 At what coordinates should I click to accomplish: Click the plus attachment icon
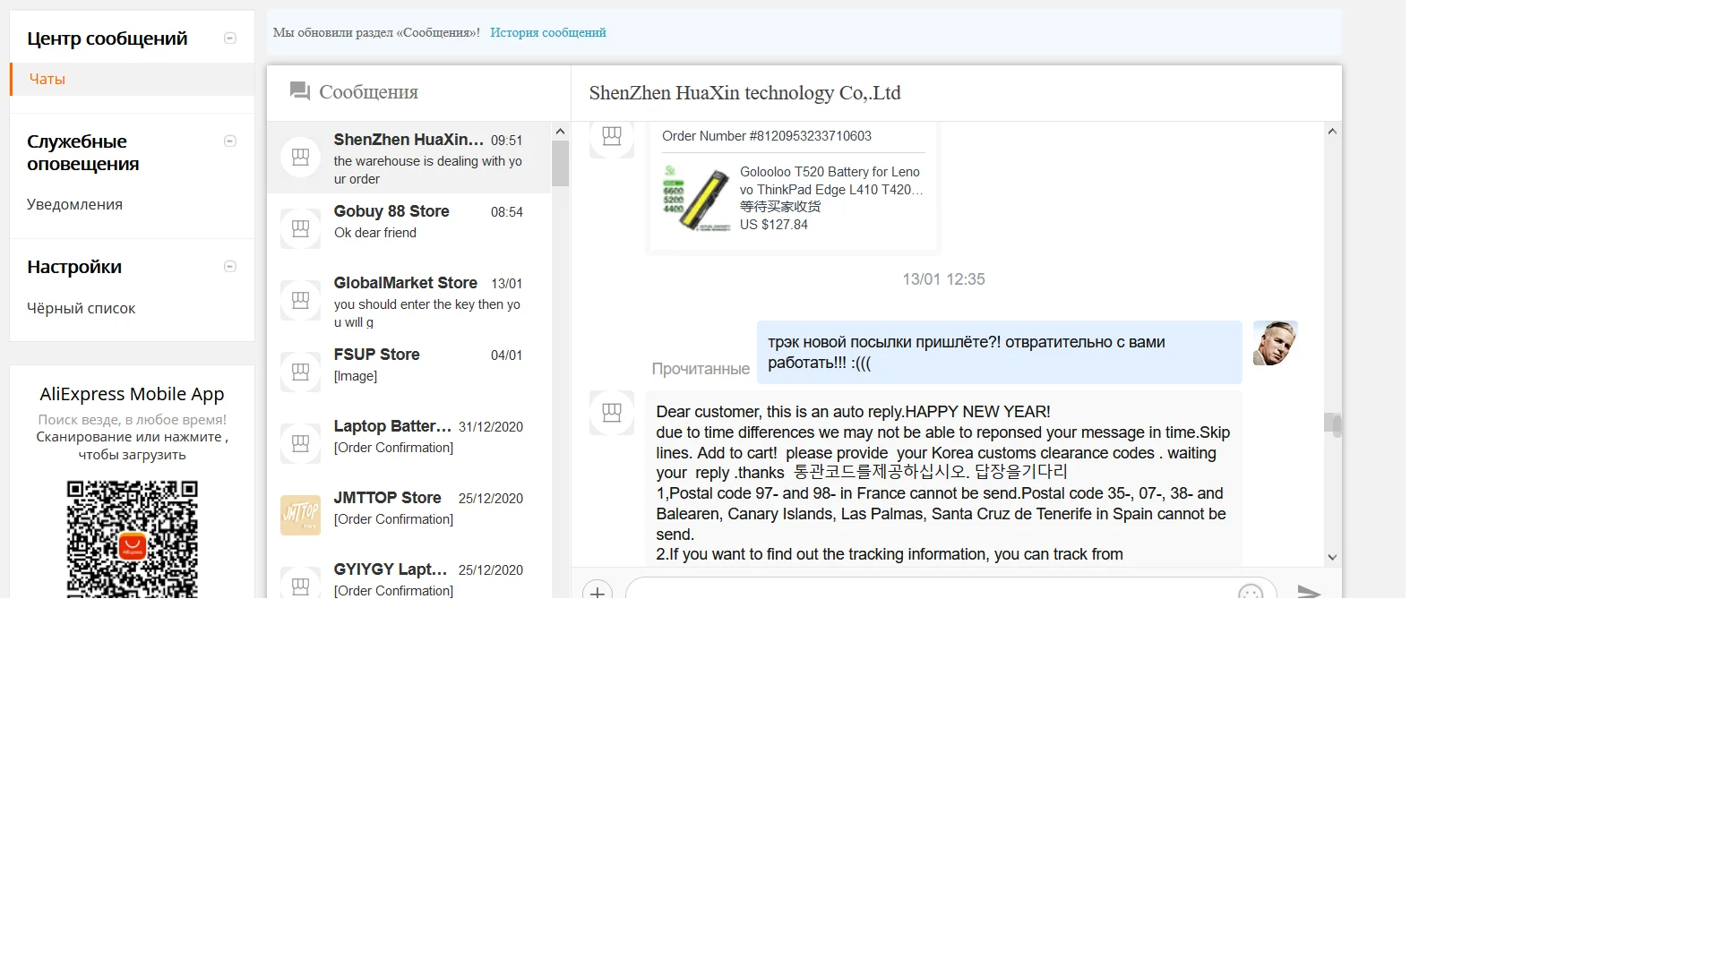[598, 592]
